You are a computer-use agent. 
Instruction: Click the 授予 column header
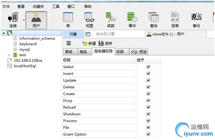coord(148,60)
